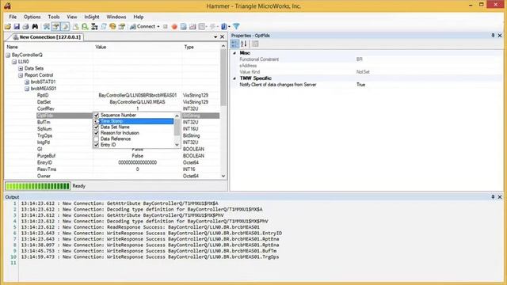The image size is (507, 285).
Task: Click the blue funnel filter icon
Action: pos(236,26)
